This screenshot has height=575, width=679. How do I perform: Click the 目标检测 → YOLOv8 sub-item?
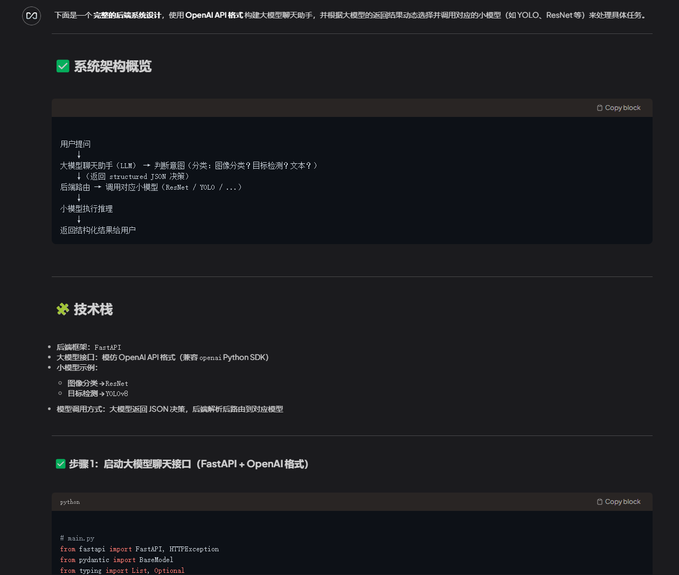(x=98, y=393)
